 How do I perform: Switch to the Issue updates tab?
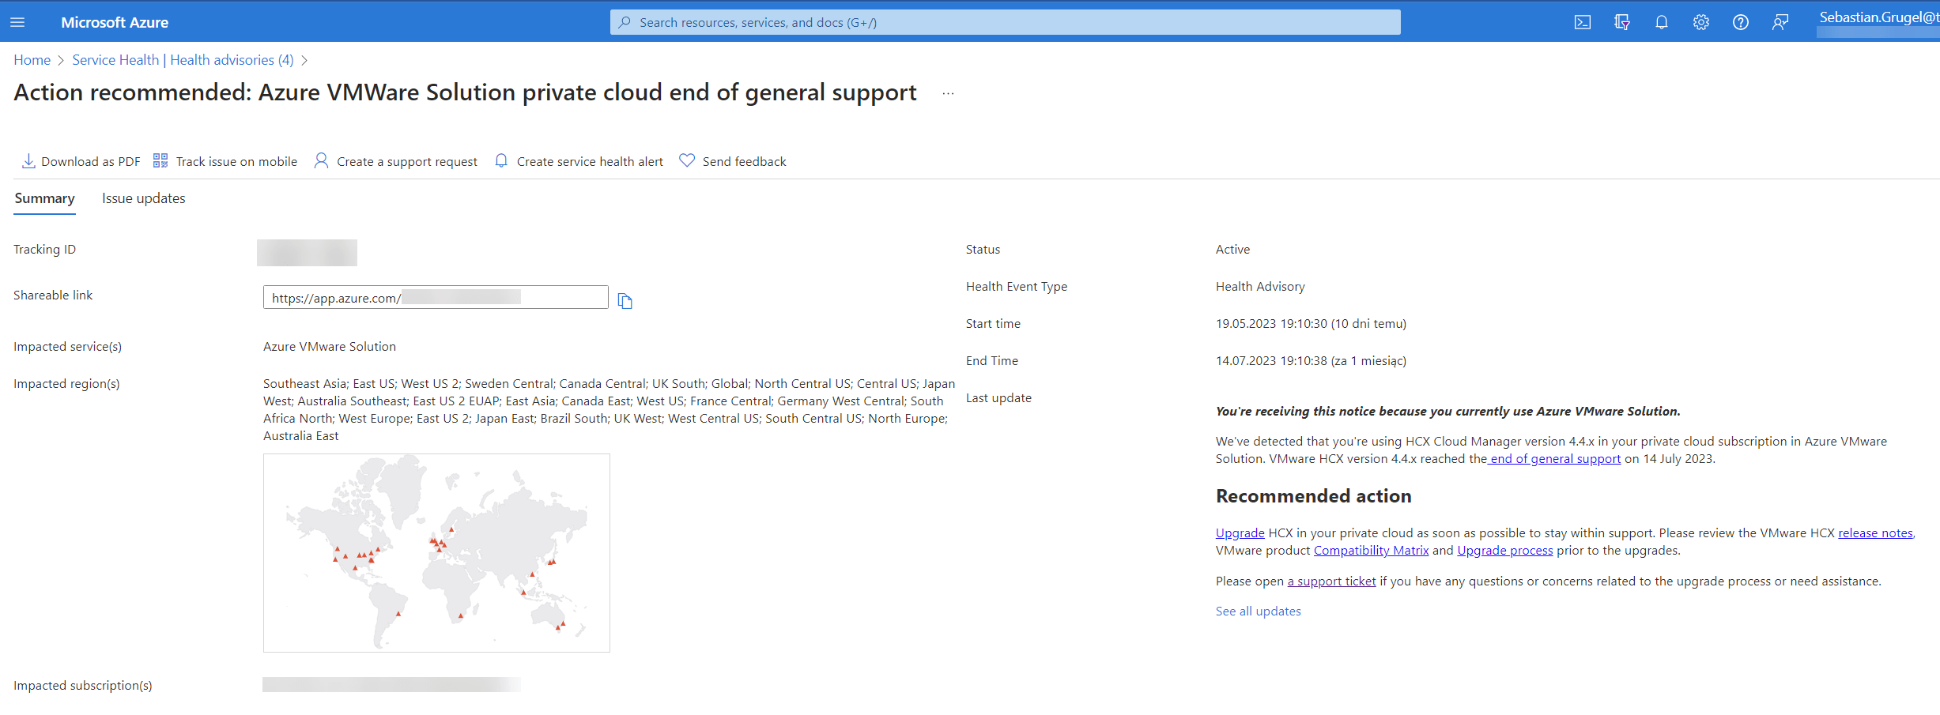point(143,198)
